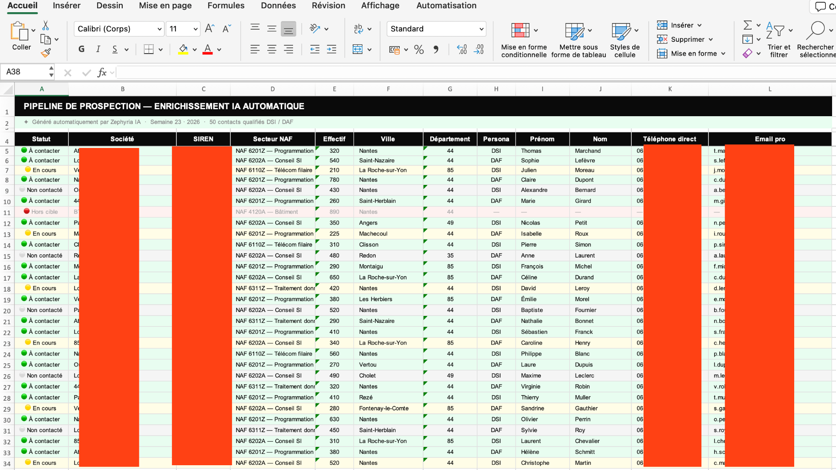Image resolution: width=836 pixels, height=470 pixels.
Task: Insert AutoSum sigma function
Action: click(x=748, y=25)
